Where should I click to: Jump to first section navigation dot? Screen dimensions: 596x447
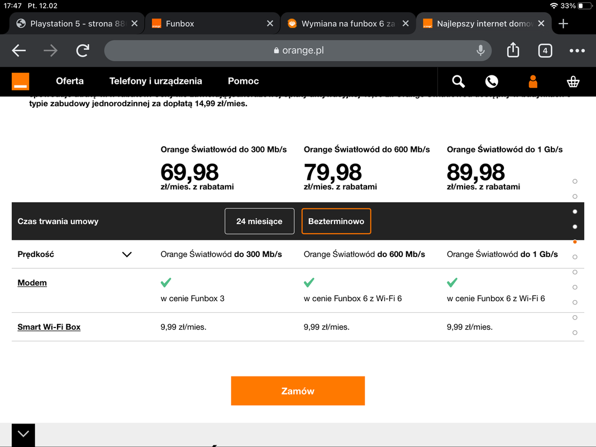tap(575, 181)
